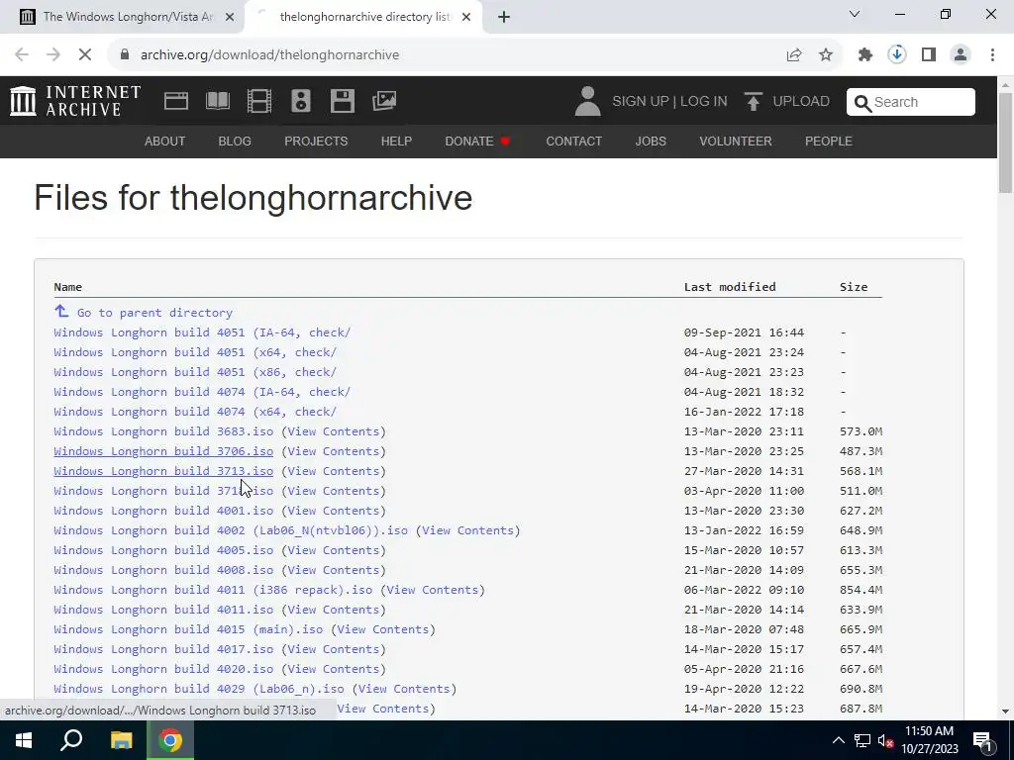Viewport: 1014px width, 760px height.
Task: Open the Extensions puzzle icon
Action: pos(865,55)
